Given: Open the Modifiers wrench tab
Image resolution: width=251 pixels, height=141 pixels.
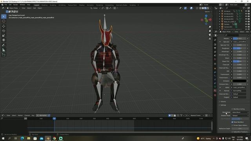Looking at the screenshot, I should tap(215, 72).
